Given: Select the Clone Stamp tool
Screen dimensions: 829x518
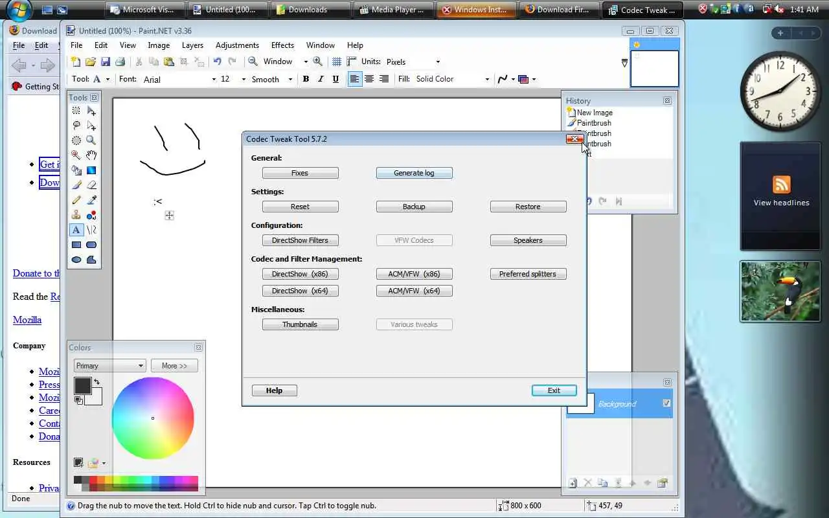Looking at the screenshot, I should click(x=76, y=215).
